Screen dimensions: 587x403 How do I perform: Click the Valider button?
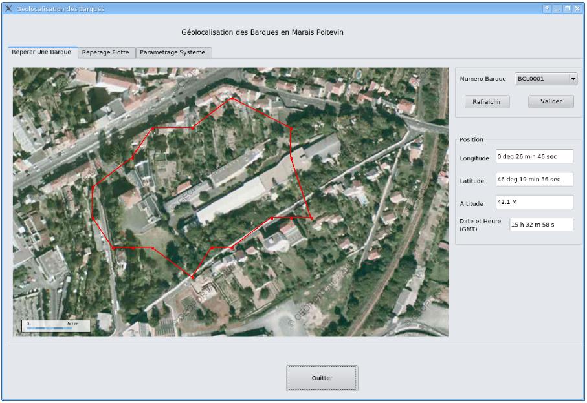(x=551, y=101)
